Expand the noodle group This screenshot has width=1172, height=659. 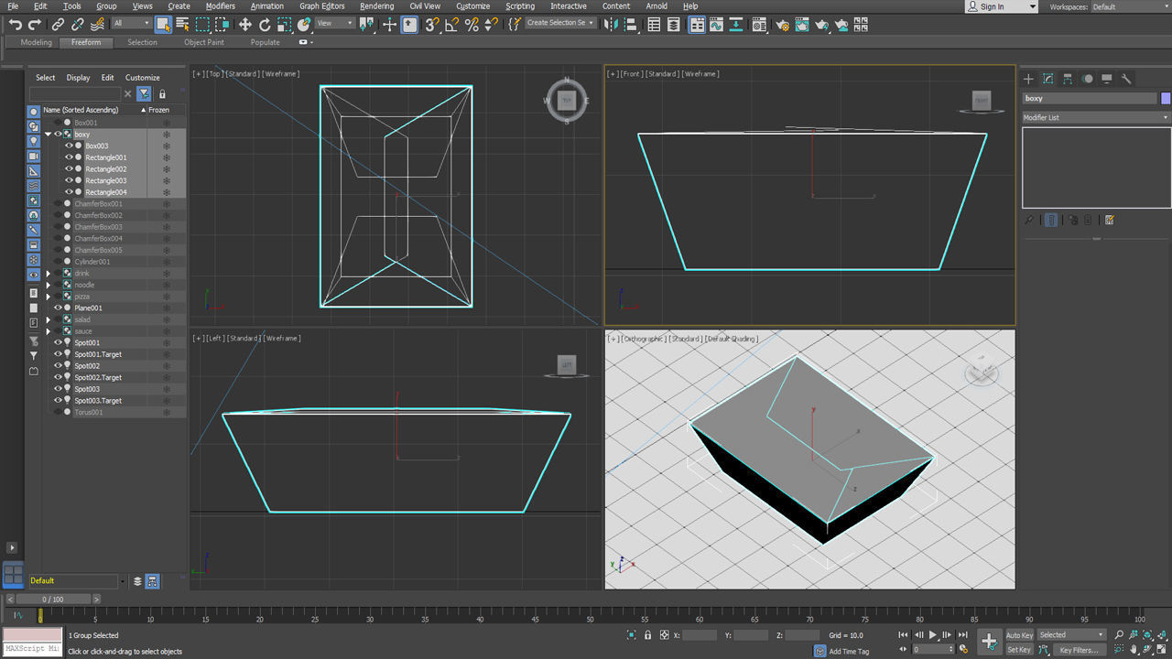48,285
